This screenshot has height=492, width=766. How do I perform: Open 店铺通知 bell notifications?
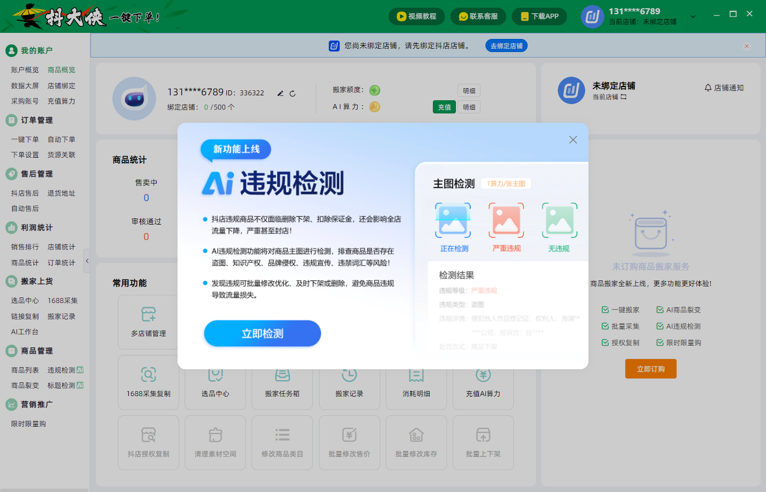click(724, 88)
